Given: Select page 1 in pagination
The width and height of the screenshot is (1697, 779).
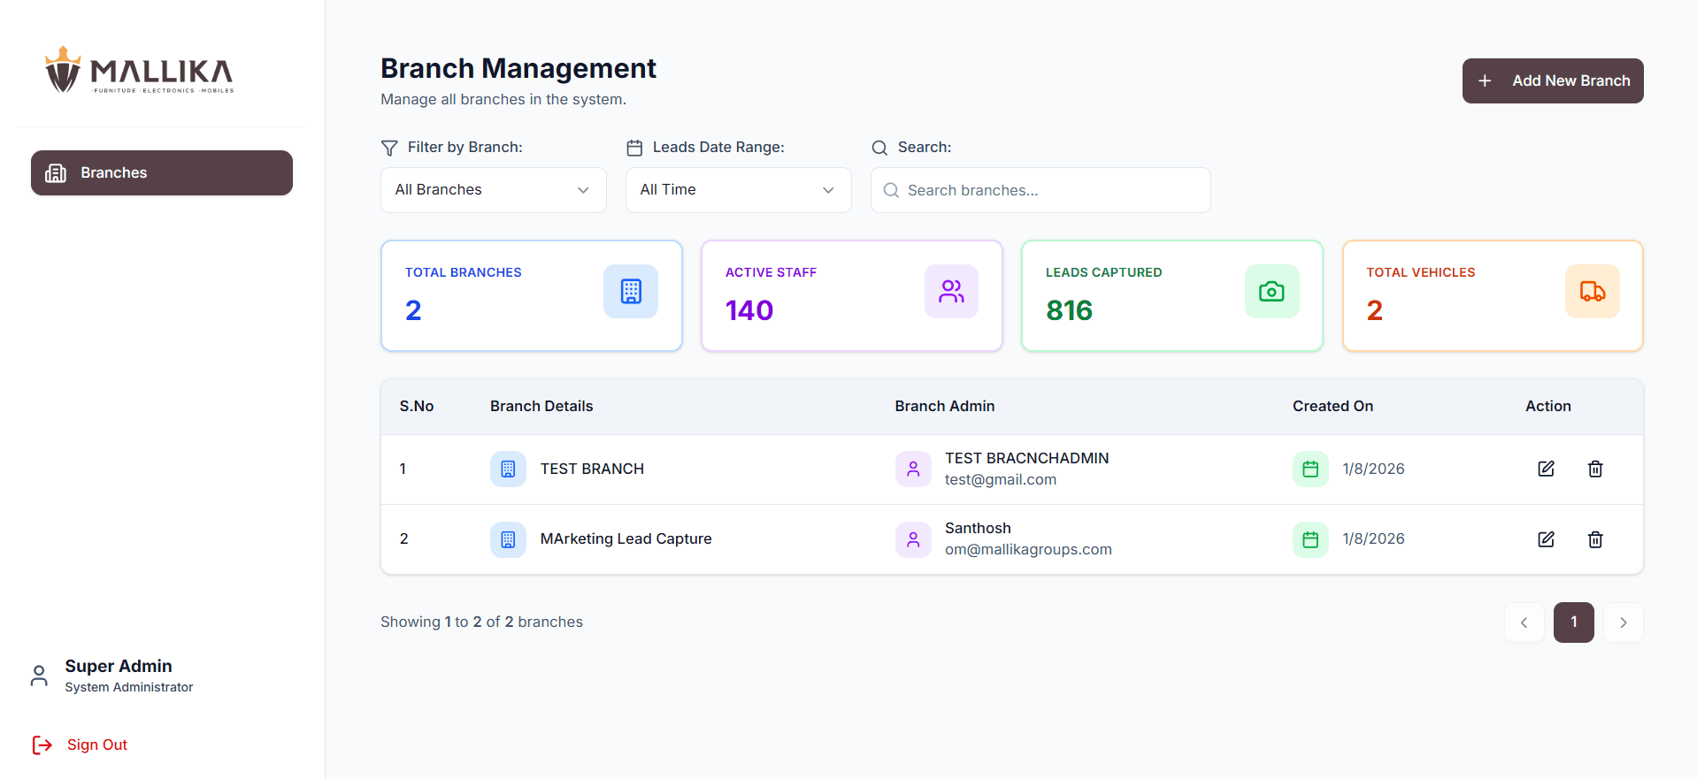Looking at the screenshot, I should (x=1573, y=622).
